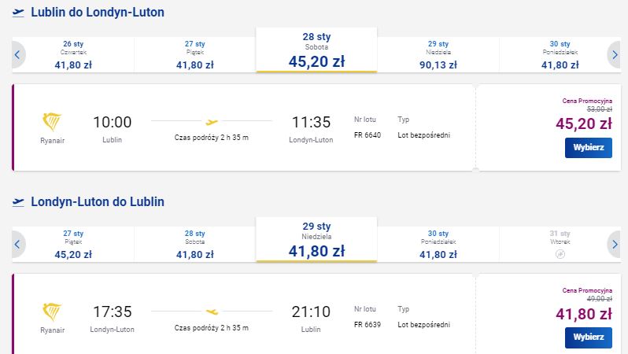
Task: Select the 26 sty Czwartek outbound date
Action: coord(73,55)
